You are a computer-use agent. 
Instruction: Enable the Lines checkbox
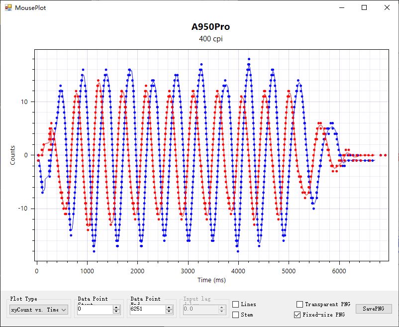point(236,304)
